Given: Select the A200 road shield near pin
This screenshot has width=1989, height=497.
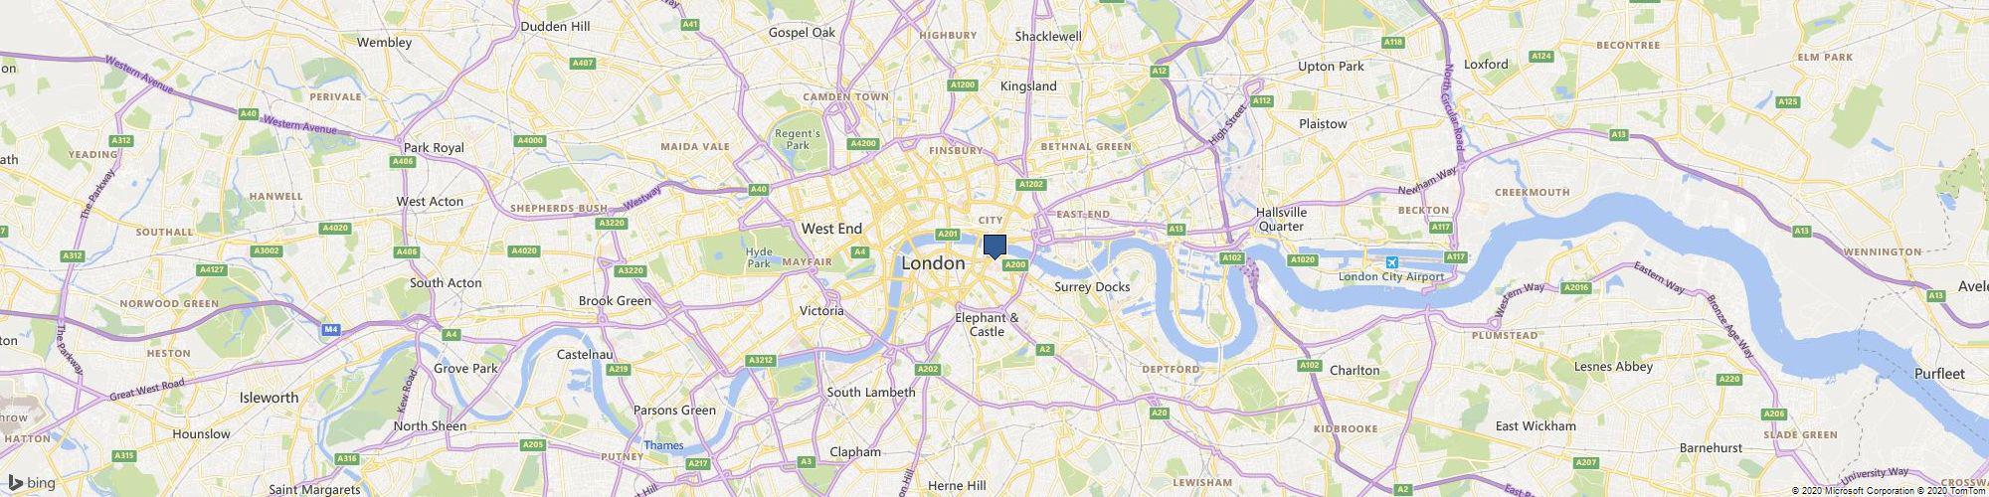Looking at the screenshot, I should (1015, 265).
